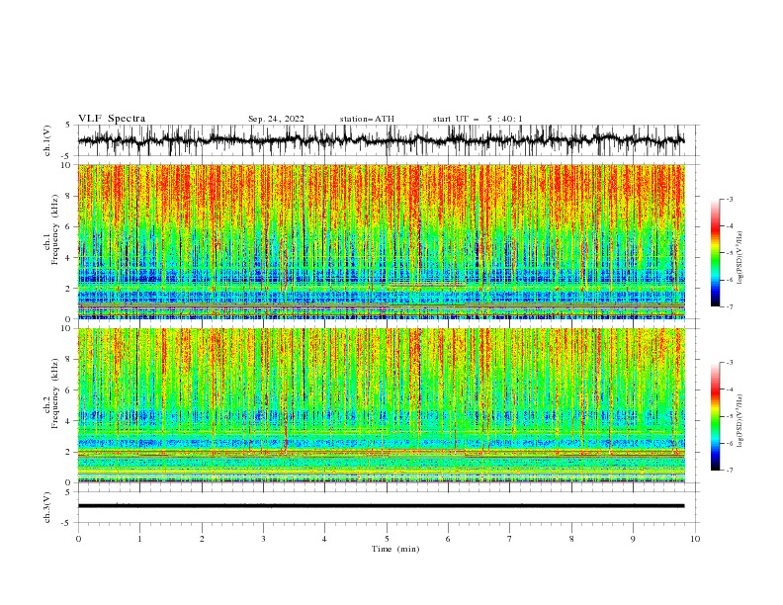
Task: Click the "-3" tick on ch.1 colorbar
Action: click(730, 199)
